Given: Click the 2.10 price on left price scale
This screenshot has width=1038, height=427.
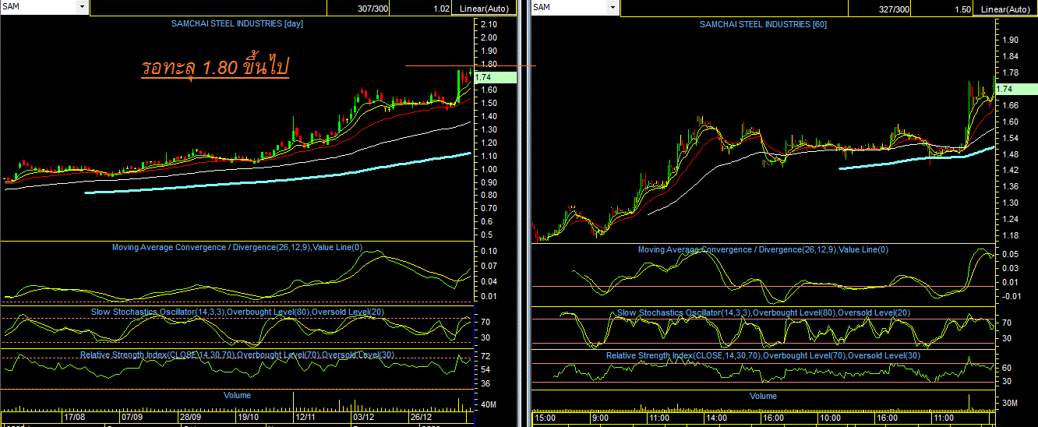Looking at the screenshot, I should [489, 26].
